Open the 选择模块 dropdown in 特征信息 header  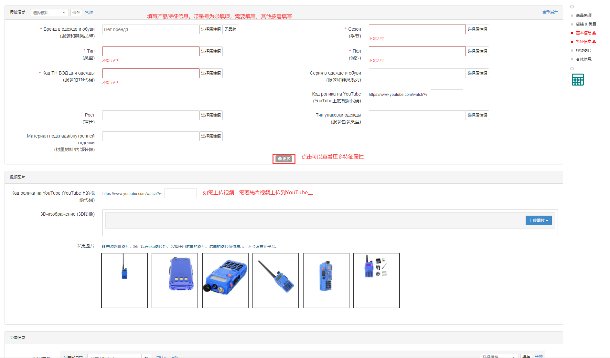tap(49, 13)
